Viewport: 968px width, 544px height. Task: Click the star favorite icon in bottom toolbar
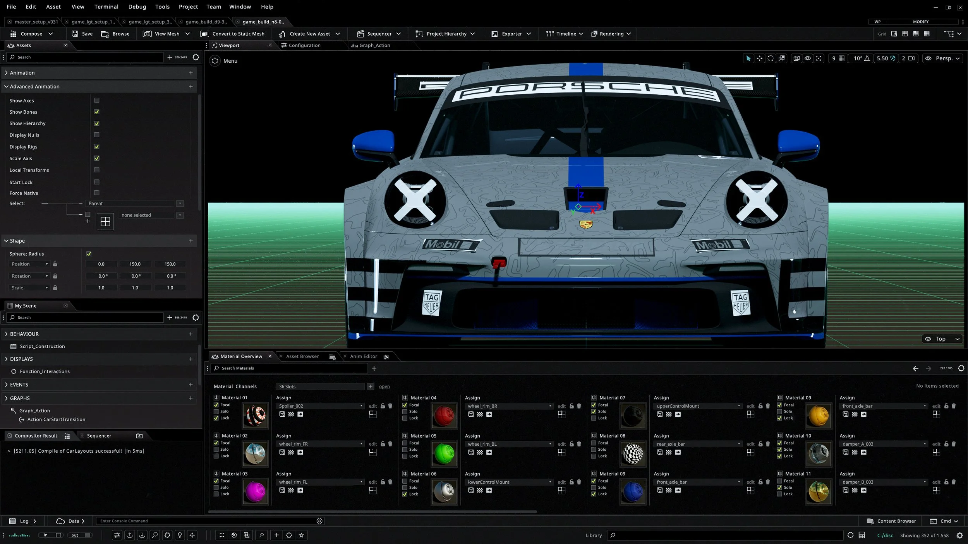click(301, 535)
